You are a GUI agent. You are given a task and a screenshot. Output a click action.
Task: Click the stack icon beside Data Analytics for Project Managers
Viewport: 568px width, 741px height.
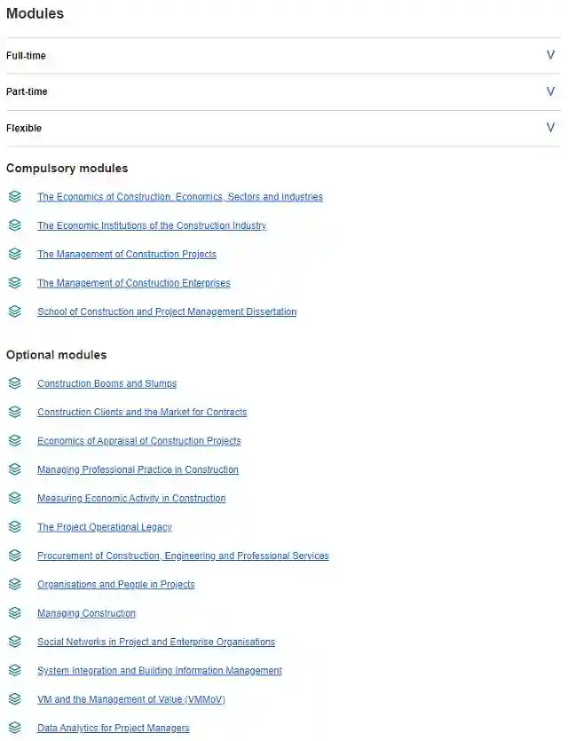click(x=14, y=728)
